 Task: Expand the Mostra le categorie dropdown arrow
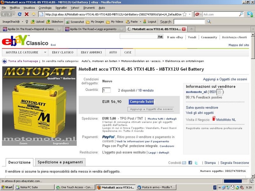(x=45, y=52)
